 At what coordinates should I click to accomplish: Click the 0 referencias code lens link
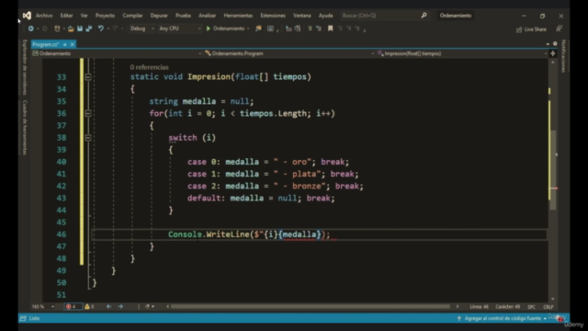149,67
